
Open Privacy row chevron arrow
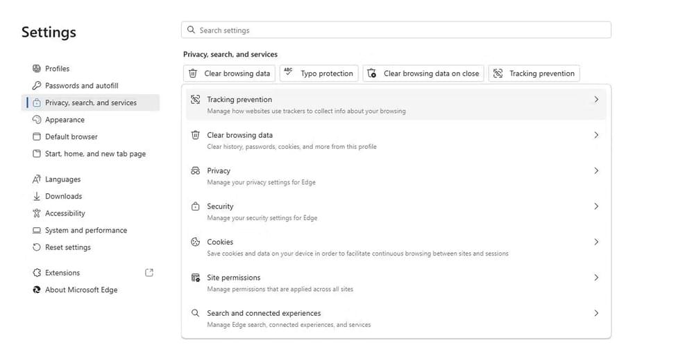(x=596, y=170)
